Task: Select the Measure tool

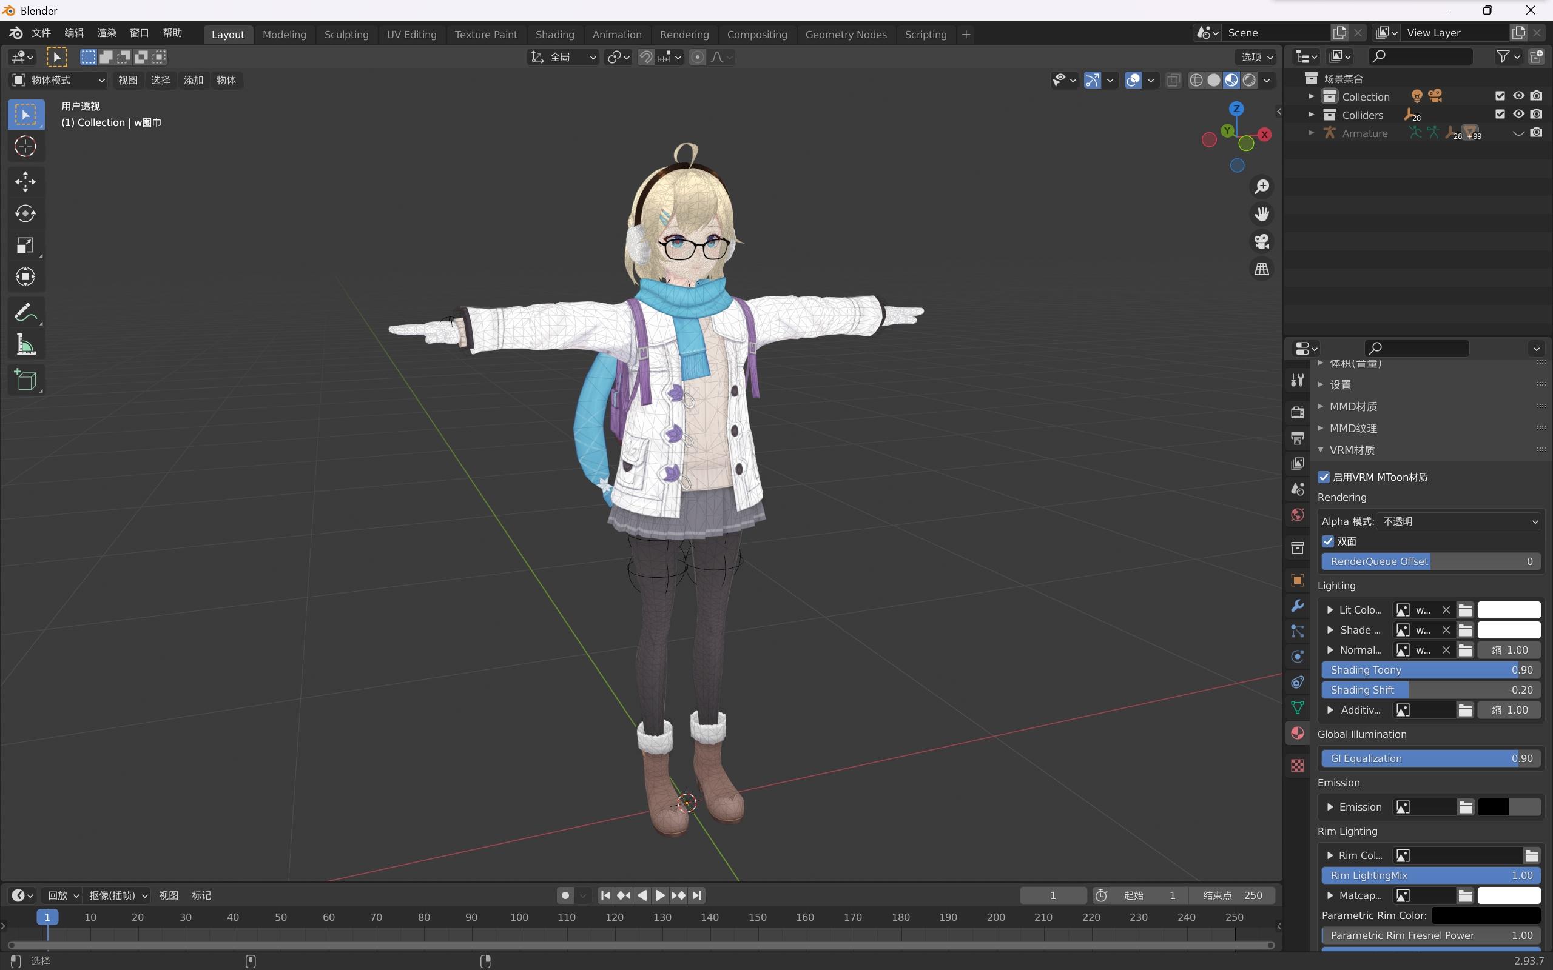Action: click(x=25, y=346)
